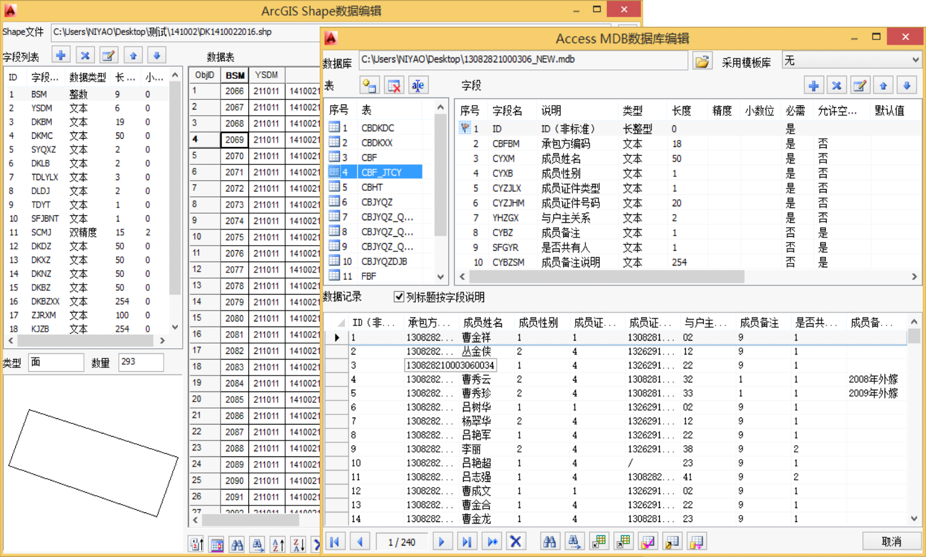Click the add new table icon

(x=369, y=85)
